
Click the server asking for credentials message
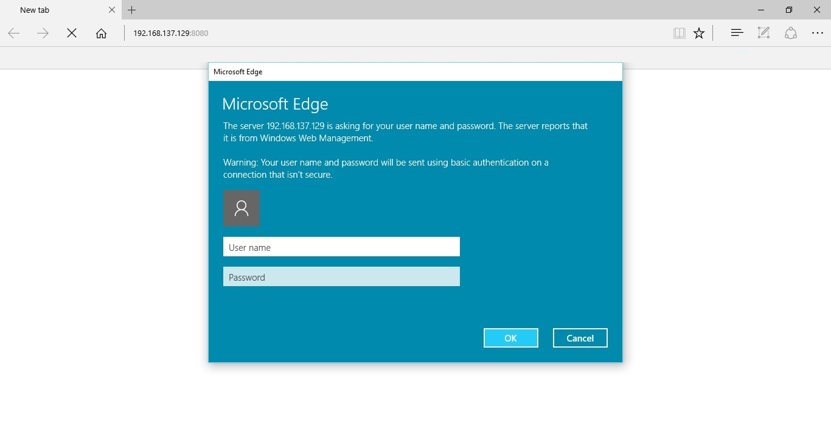[405, 132]
